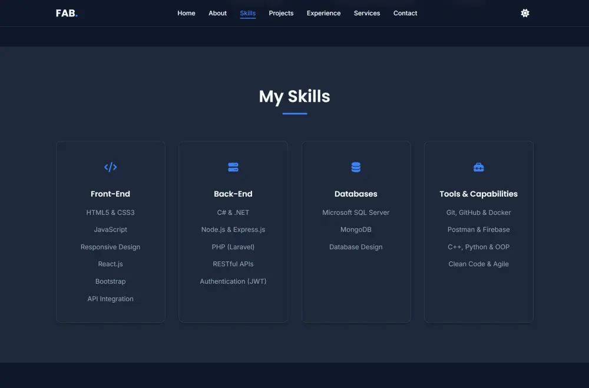Go to Services in navbar
The height and width of the screenshot is (388, 589).
pyautogui.click(x=366, y=13)
